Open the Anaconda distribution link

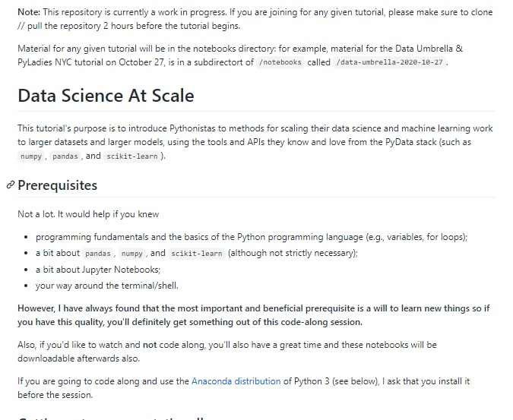(x=236, y=381)
